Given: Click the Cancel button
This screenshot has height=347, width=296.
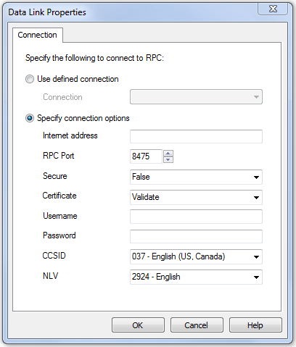Looking at the screenshot, I should 197,325.
